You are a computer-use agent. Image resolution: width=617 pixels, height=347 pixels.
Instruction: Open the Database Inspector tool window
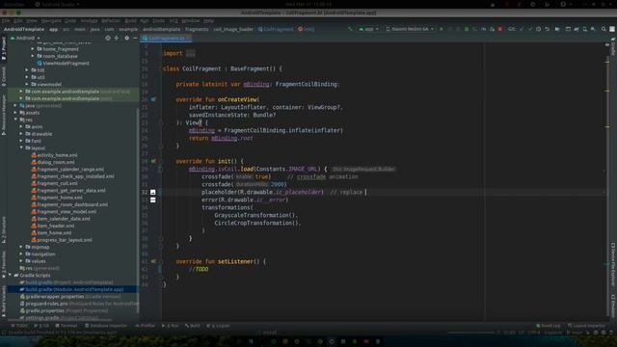coord(106,326)
